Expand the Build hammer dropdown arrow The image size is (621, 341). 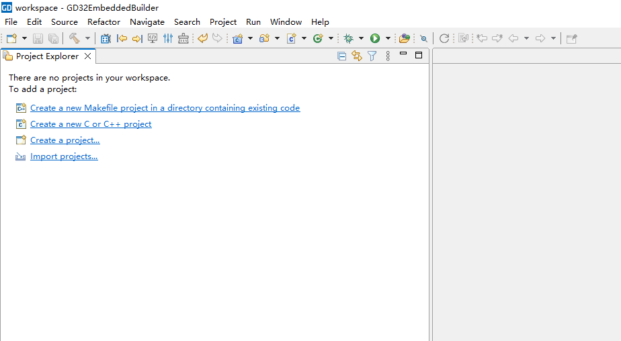[87, 38]
